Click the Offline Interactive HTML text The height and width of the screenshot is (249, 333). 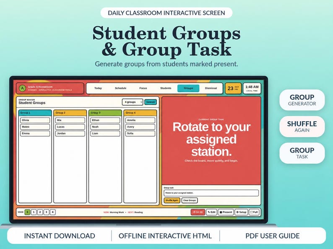coord(165,236)
